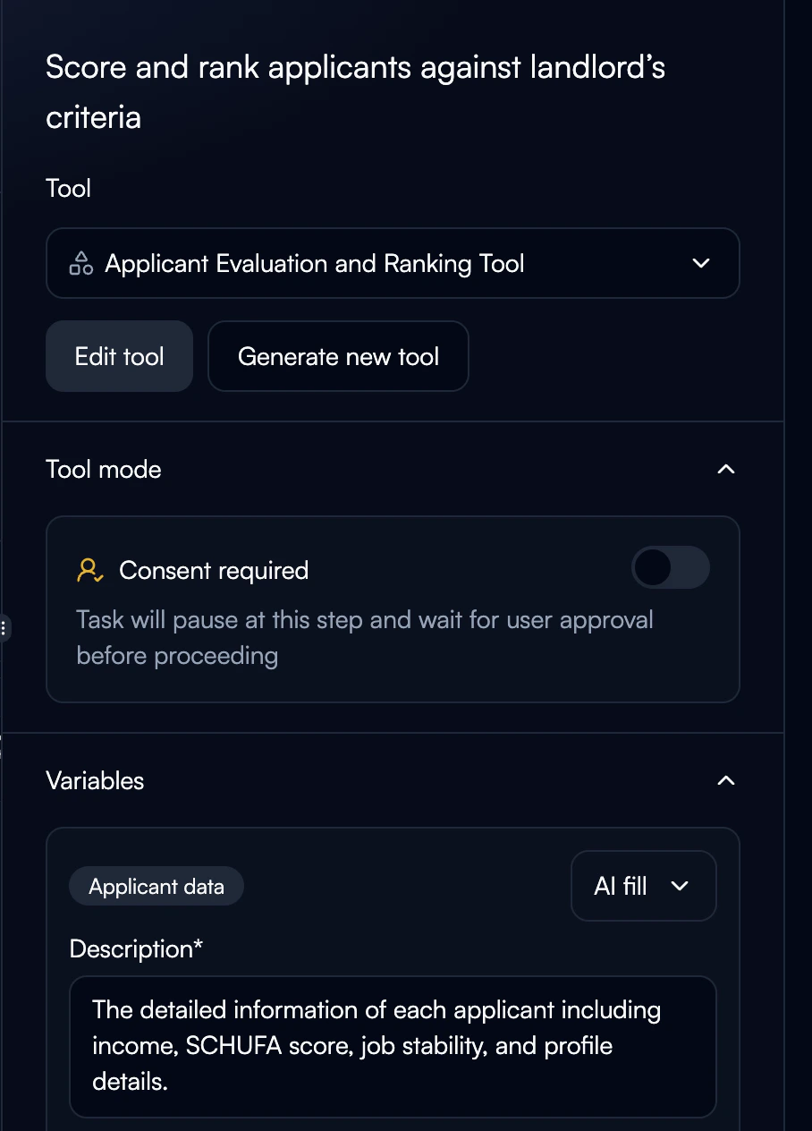812x1131 pixels.
Task: Click the yellow user-check Consent icon
Action: 90,570
